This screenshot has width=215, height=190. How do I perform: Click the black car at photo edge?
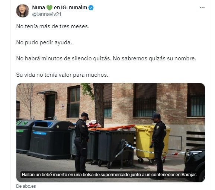tap(195, 164)
